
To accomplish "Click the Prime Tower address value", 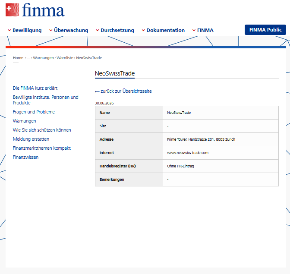I will [201, 139].
